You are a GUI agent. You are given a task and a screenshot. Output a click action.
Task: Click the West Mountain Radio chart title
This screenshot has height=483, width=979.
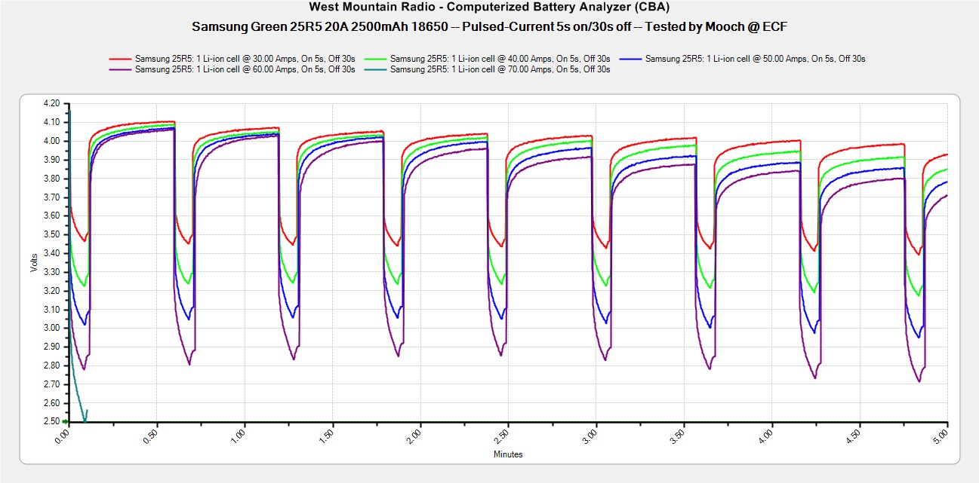(x=489, y=8)
